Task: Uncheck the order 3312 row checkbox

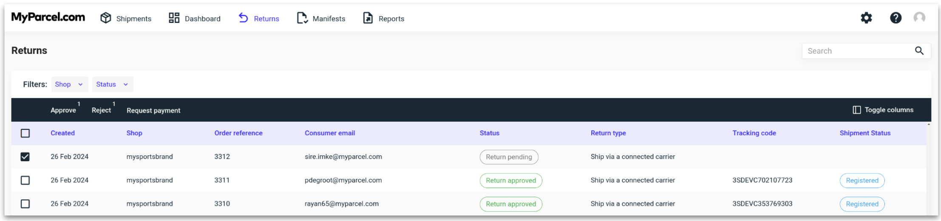Action: pos(26,157)
